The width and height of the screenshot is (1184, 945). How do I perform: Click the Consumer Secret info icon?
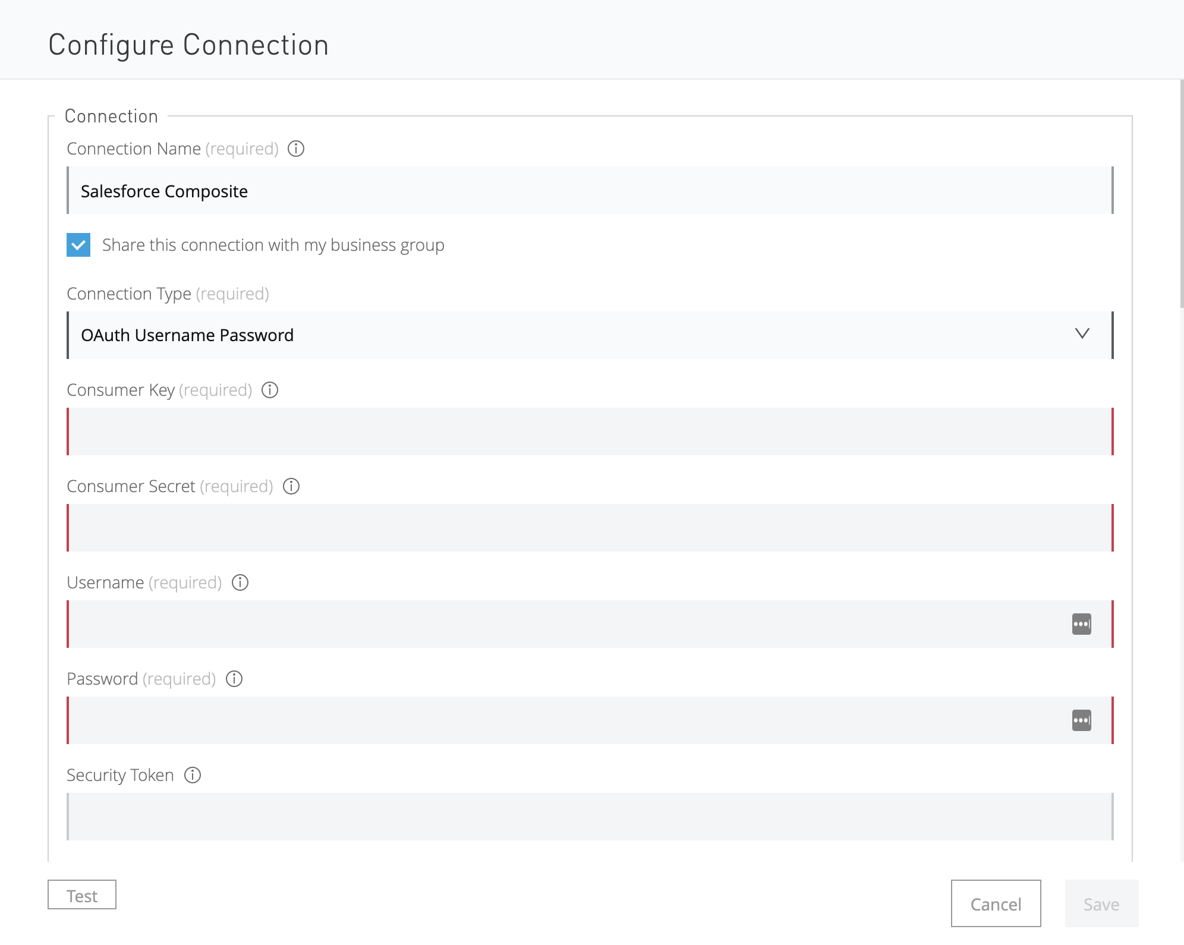(x=291, y=486)
